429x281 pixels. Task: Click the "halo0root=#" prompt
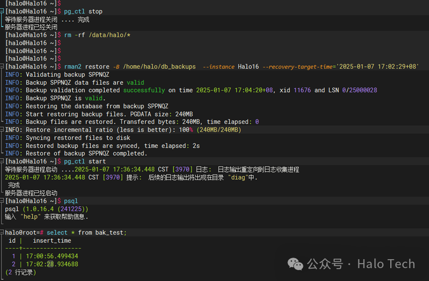(x=24, y=232)
